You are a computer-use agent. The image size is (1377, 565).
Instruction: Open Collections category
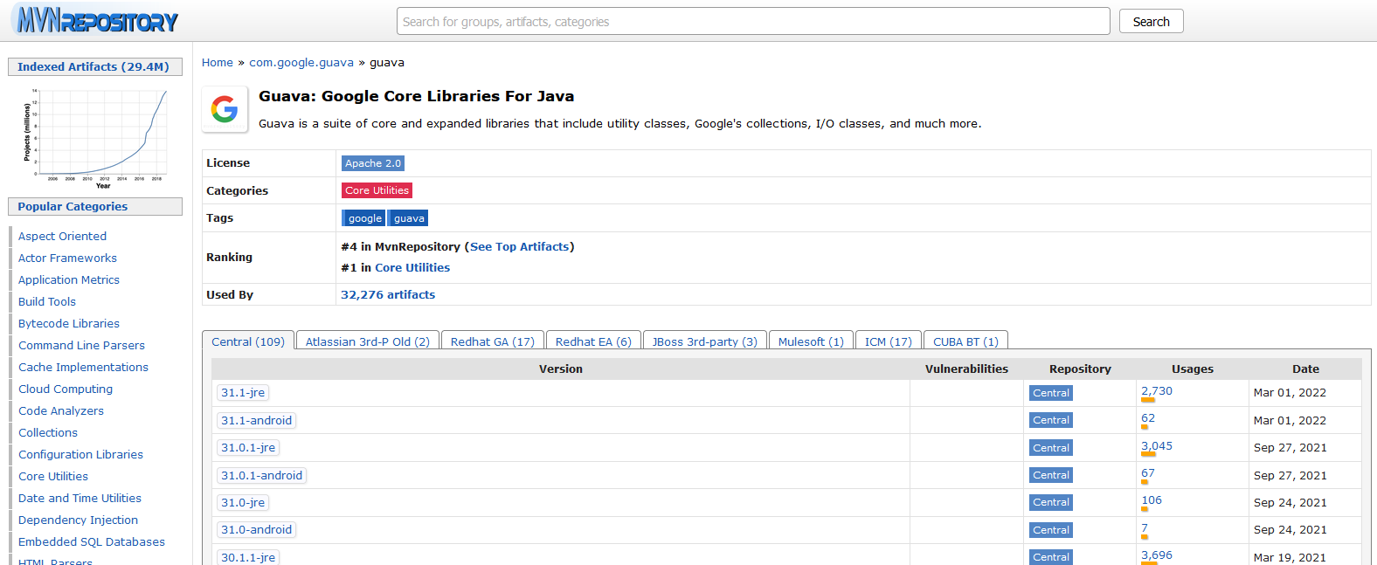pos(48,432)
